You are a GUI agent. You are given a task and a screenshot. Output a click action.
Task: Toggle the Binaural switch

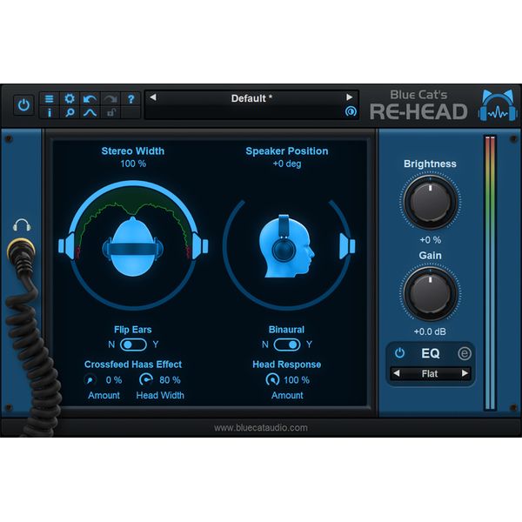(287, 345)
